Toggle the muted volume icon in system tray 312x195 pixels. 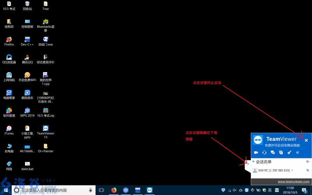pyautogui.click(x=235, y=190)
